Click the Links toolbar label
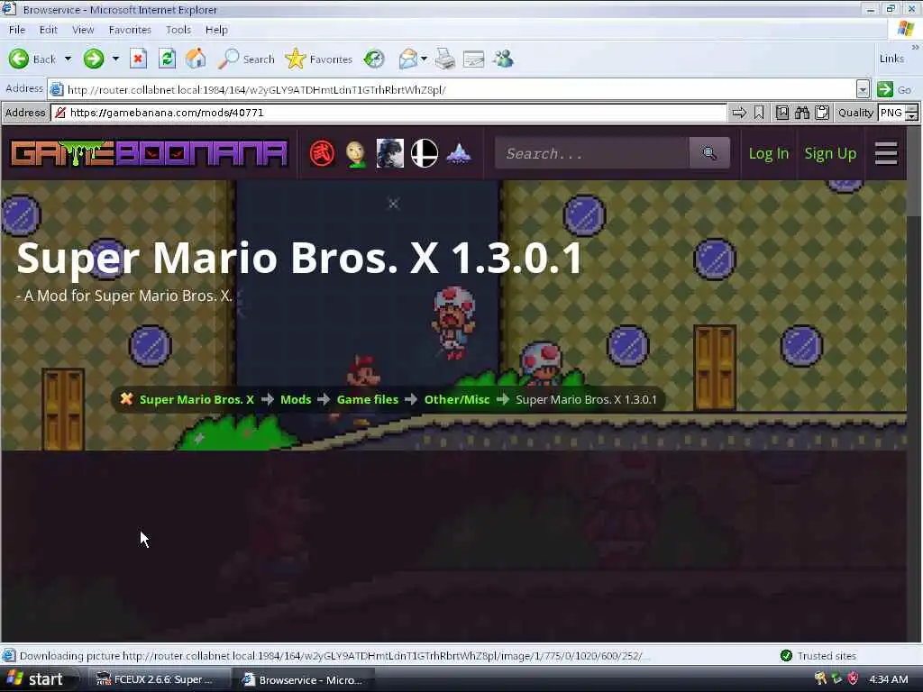Viewport: 923px width, 692px height. click(891, 59)
